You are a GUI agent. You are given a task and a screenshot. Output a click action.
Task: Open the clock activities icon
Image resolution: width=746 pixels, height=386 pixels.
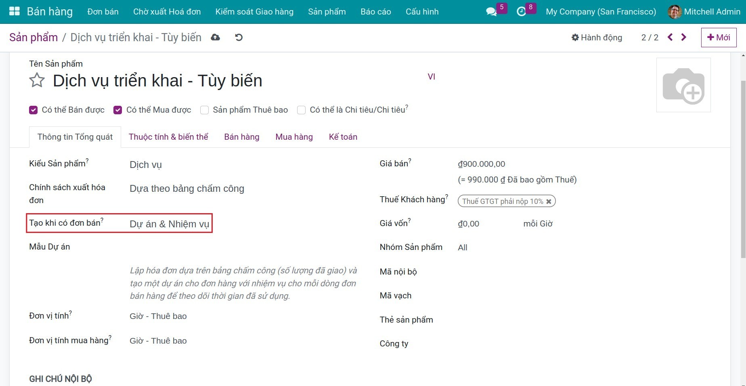tap(521, 12)
